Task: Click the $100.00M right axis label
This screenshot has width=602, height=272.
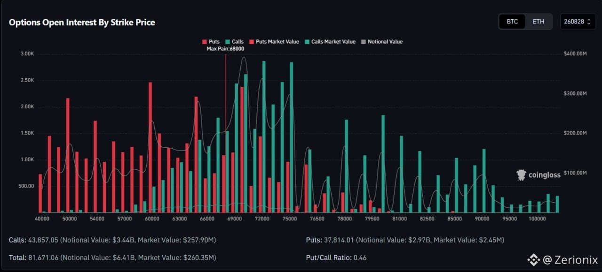Action: pos(575,173)
